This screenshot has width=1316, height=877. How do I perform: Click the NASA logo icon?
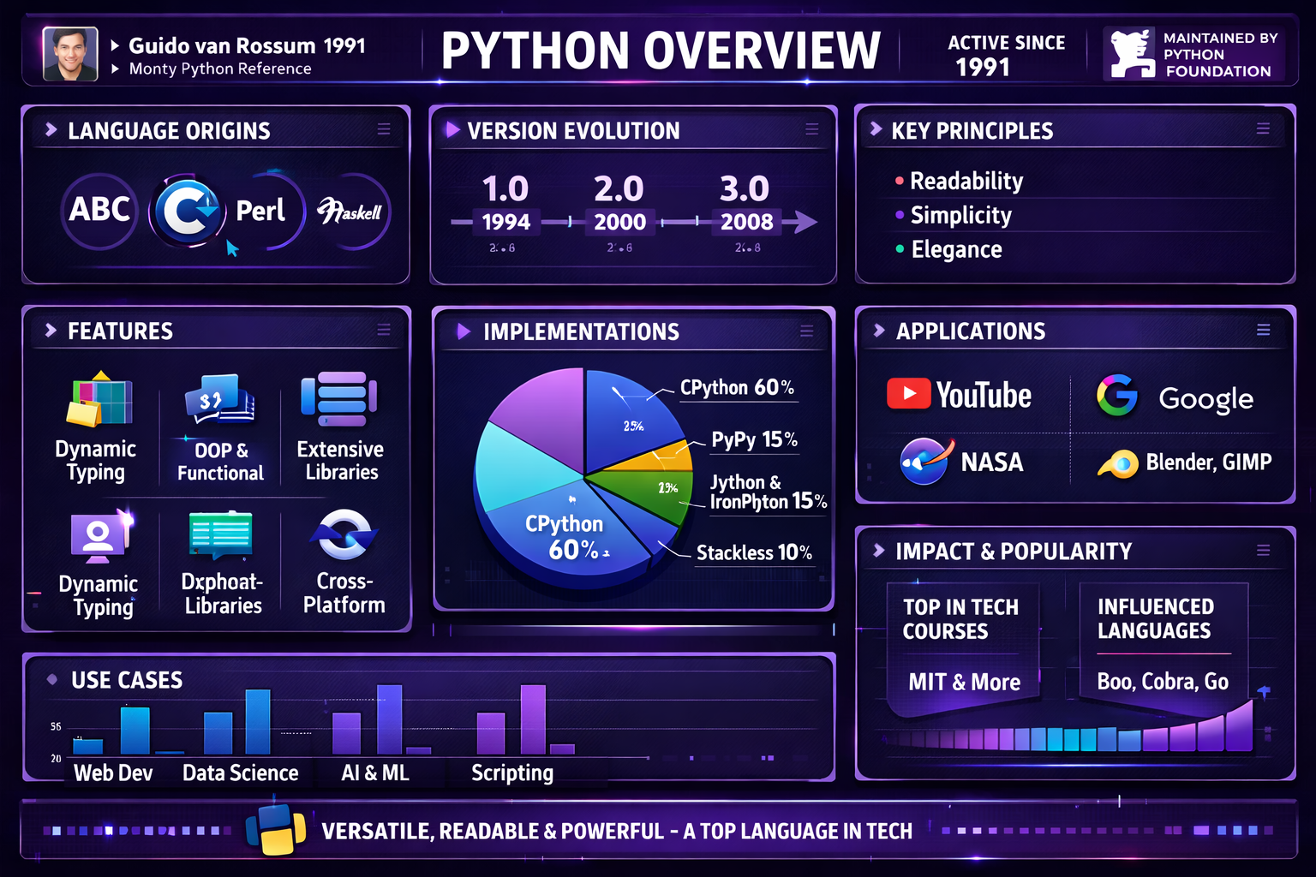click(x=925, y=461)
